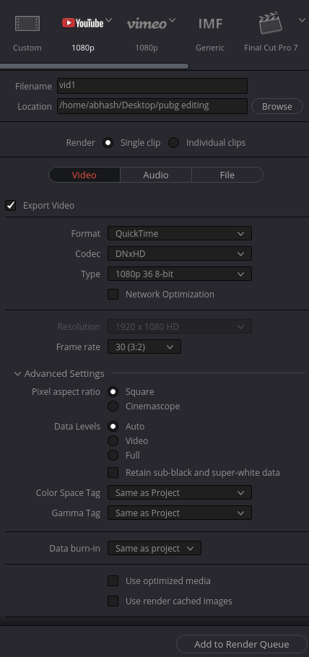Screen dimensions: 309x657
Task: Click the Final Cut Pro 7 label
Action: click(x=271, y=48)
